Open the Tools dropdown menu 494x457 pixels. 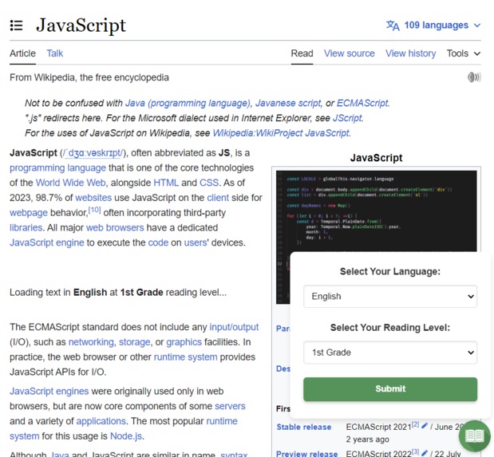tap(464, 53)
